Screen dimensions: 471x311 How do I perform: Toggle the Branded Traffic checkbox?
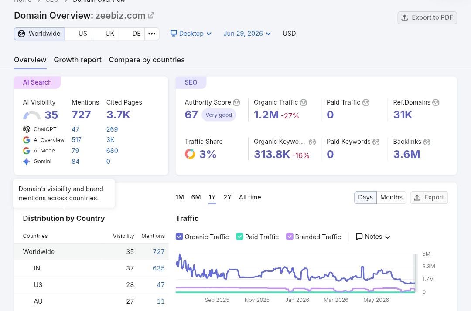[x=290, y=237]
